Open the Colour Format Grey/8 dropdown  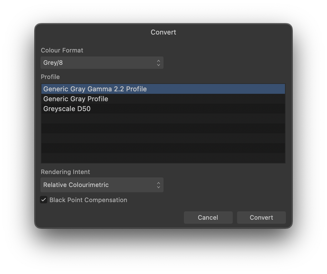click(x=102, y=63)
